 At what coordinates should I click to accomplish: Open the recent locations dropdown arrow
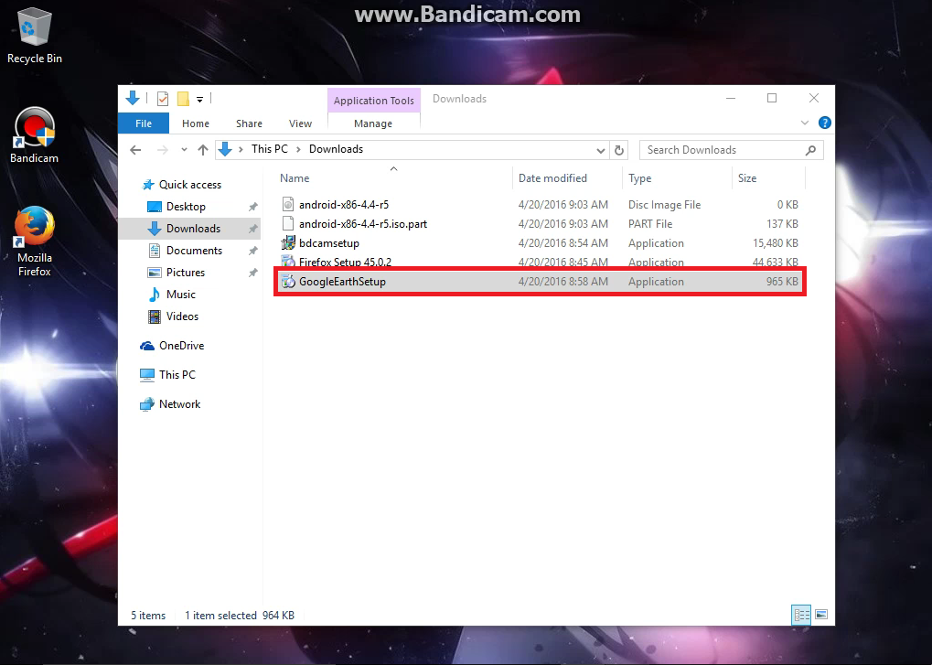pos(184,150)
